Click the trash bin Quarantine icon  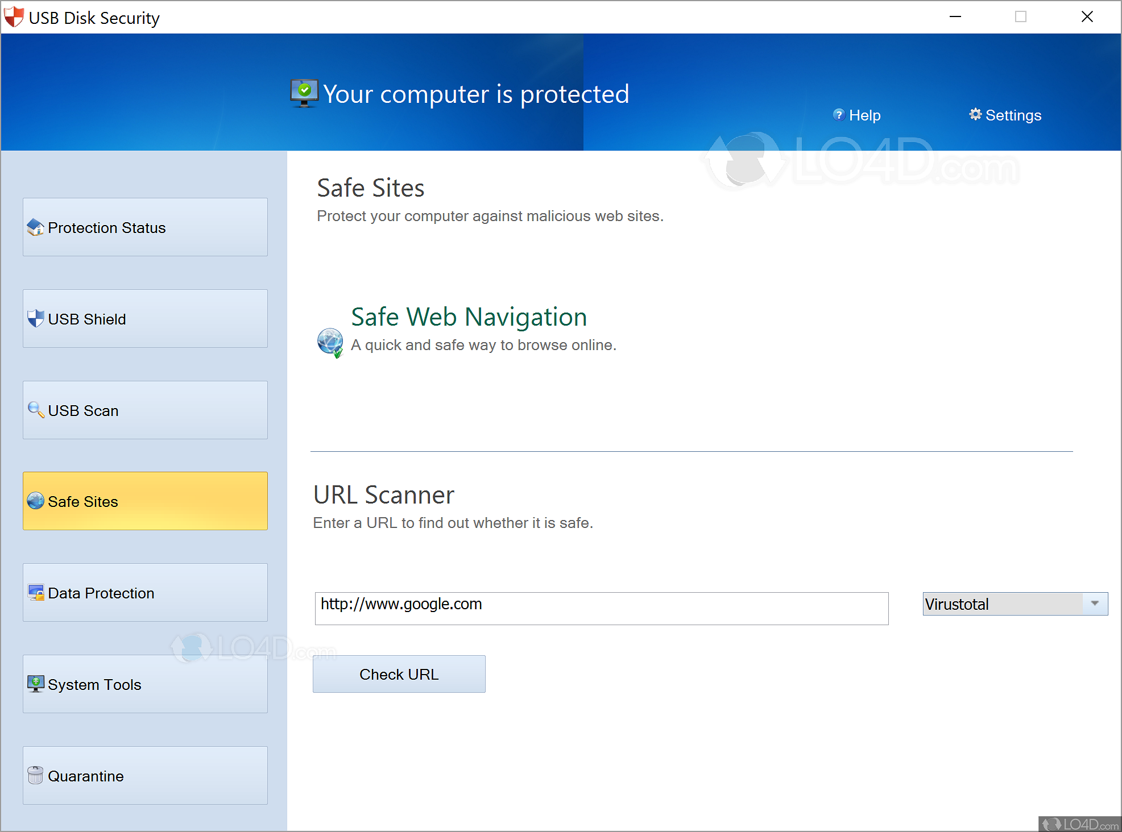tap(35, 775)
